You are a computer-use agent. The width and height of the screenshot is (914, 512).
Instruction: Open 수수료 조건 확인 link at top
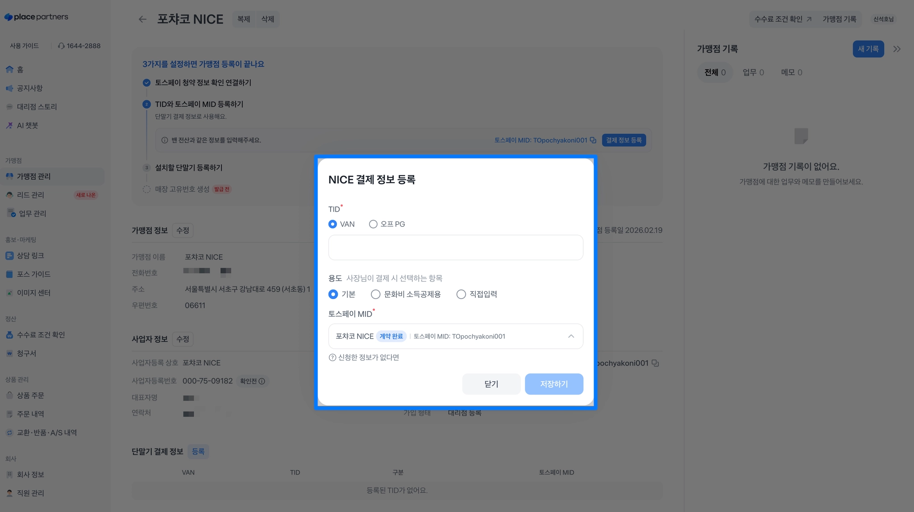tap(782, 19)
